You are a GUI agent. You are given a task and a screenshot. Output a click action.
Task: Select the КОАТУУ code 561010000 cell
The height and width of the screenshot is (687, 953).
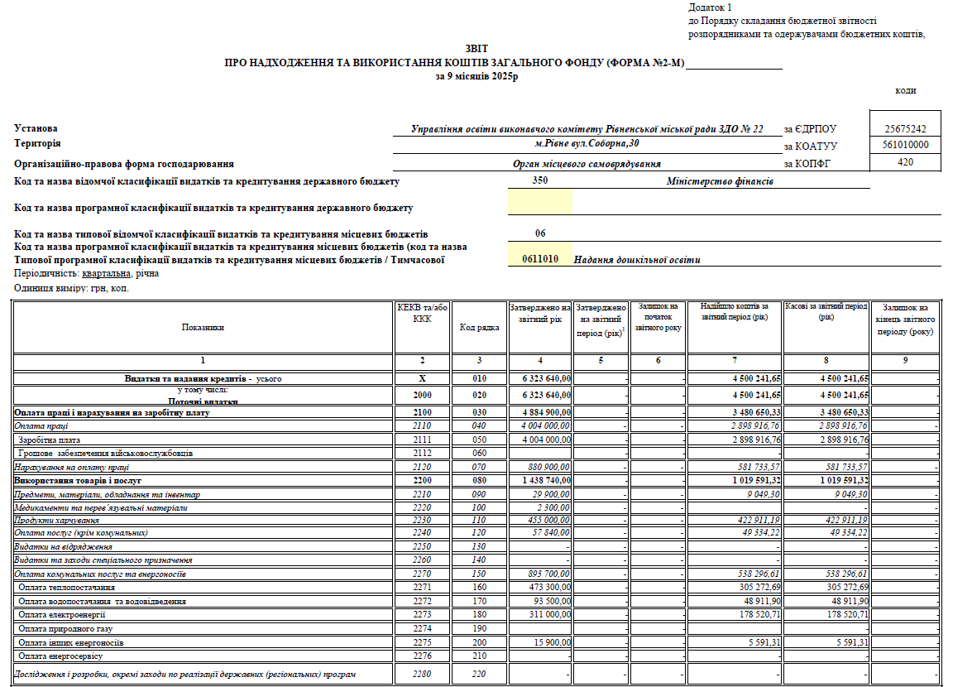point(904,145)
